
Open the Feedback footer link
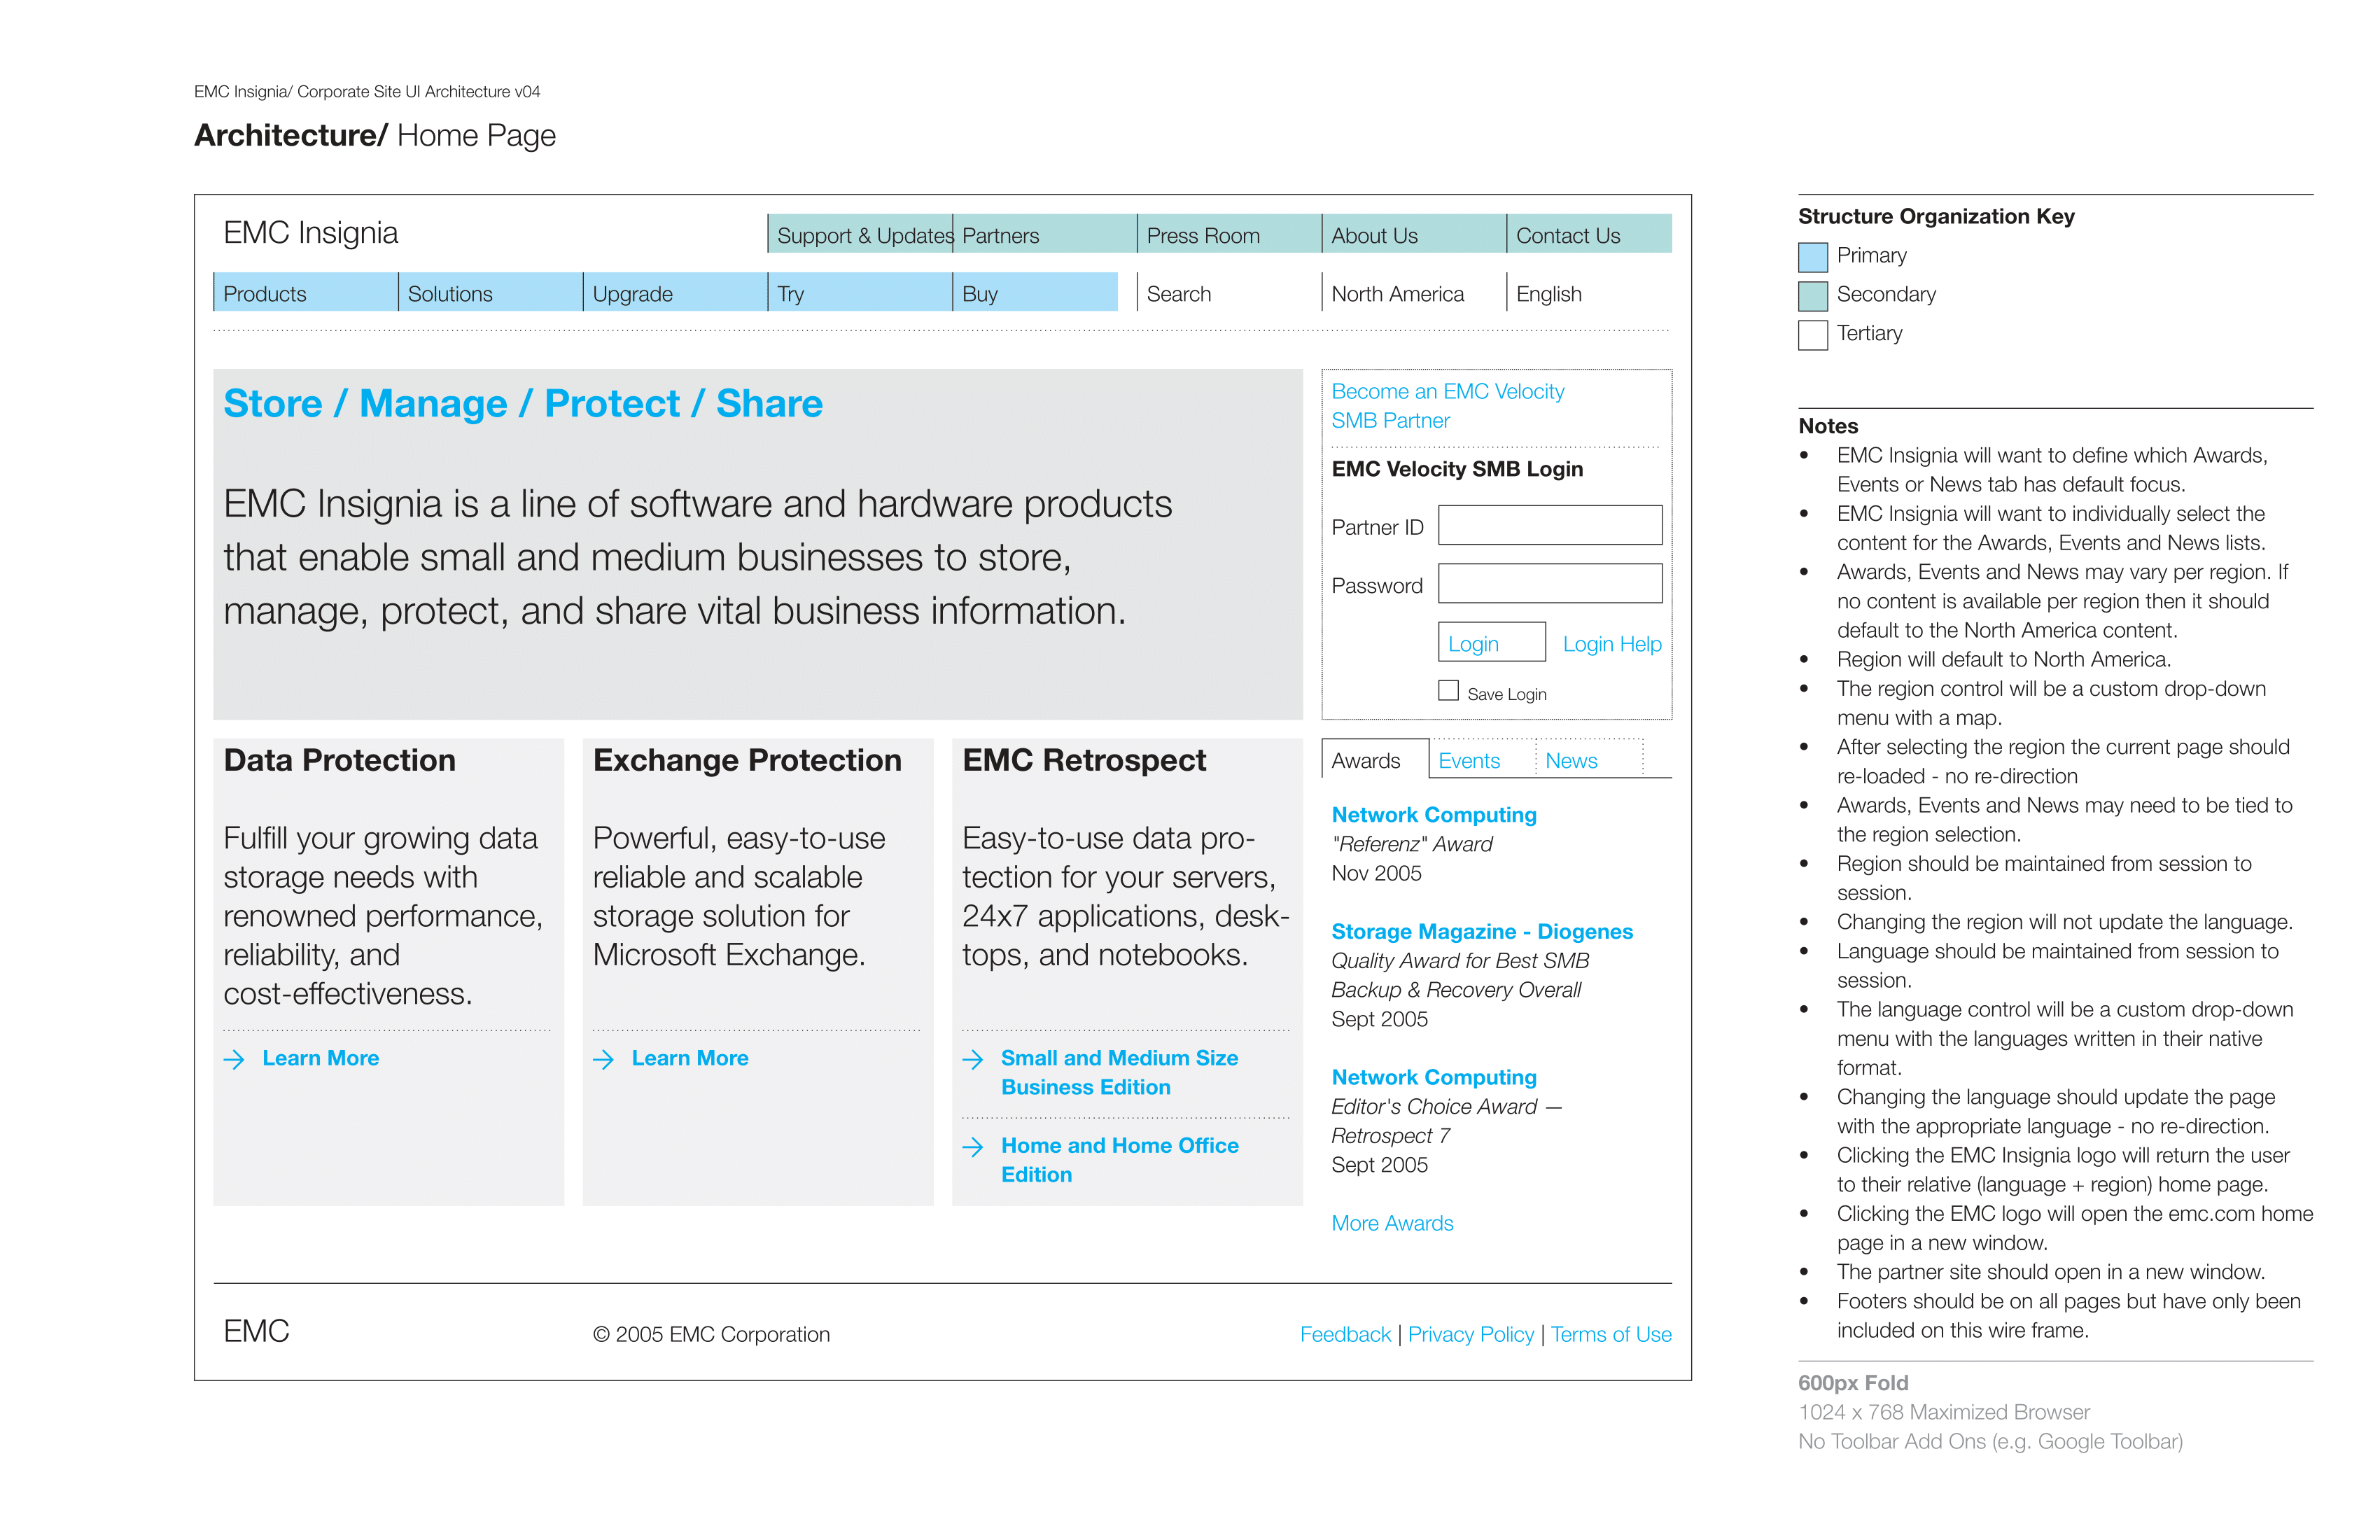pos(1345,1334)
